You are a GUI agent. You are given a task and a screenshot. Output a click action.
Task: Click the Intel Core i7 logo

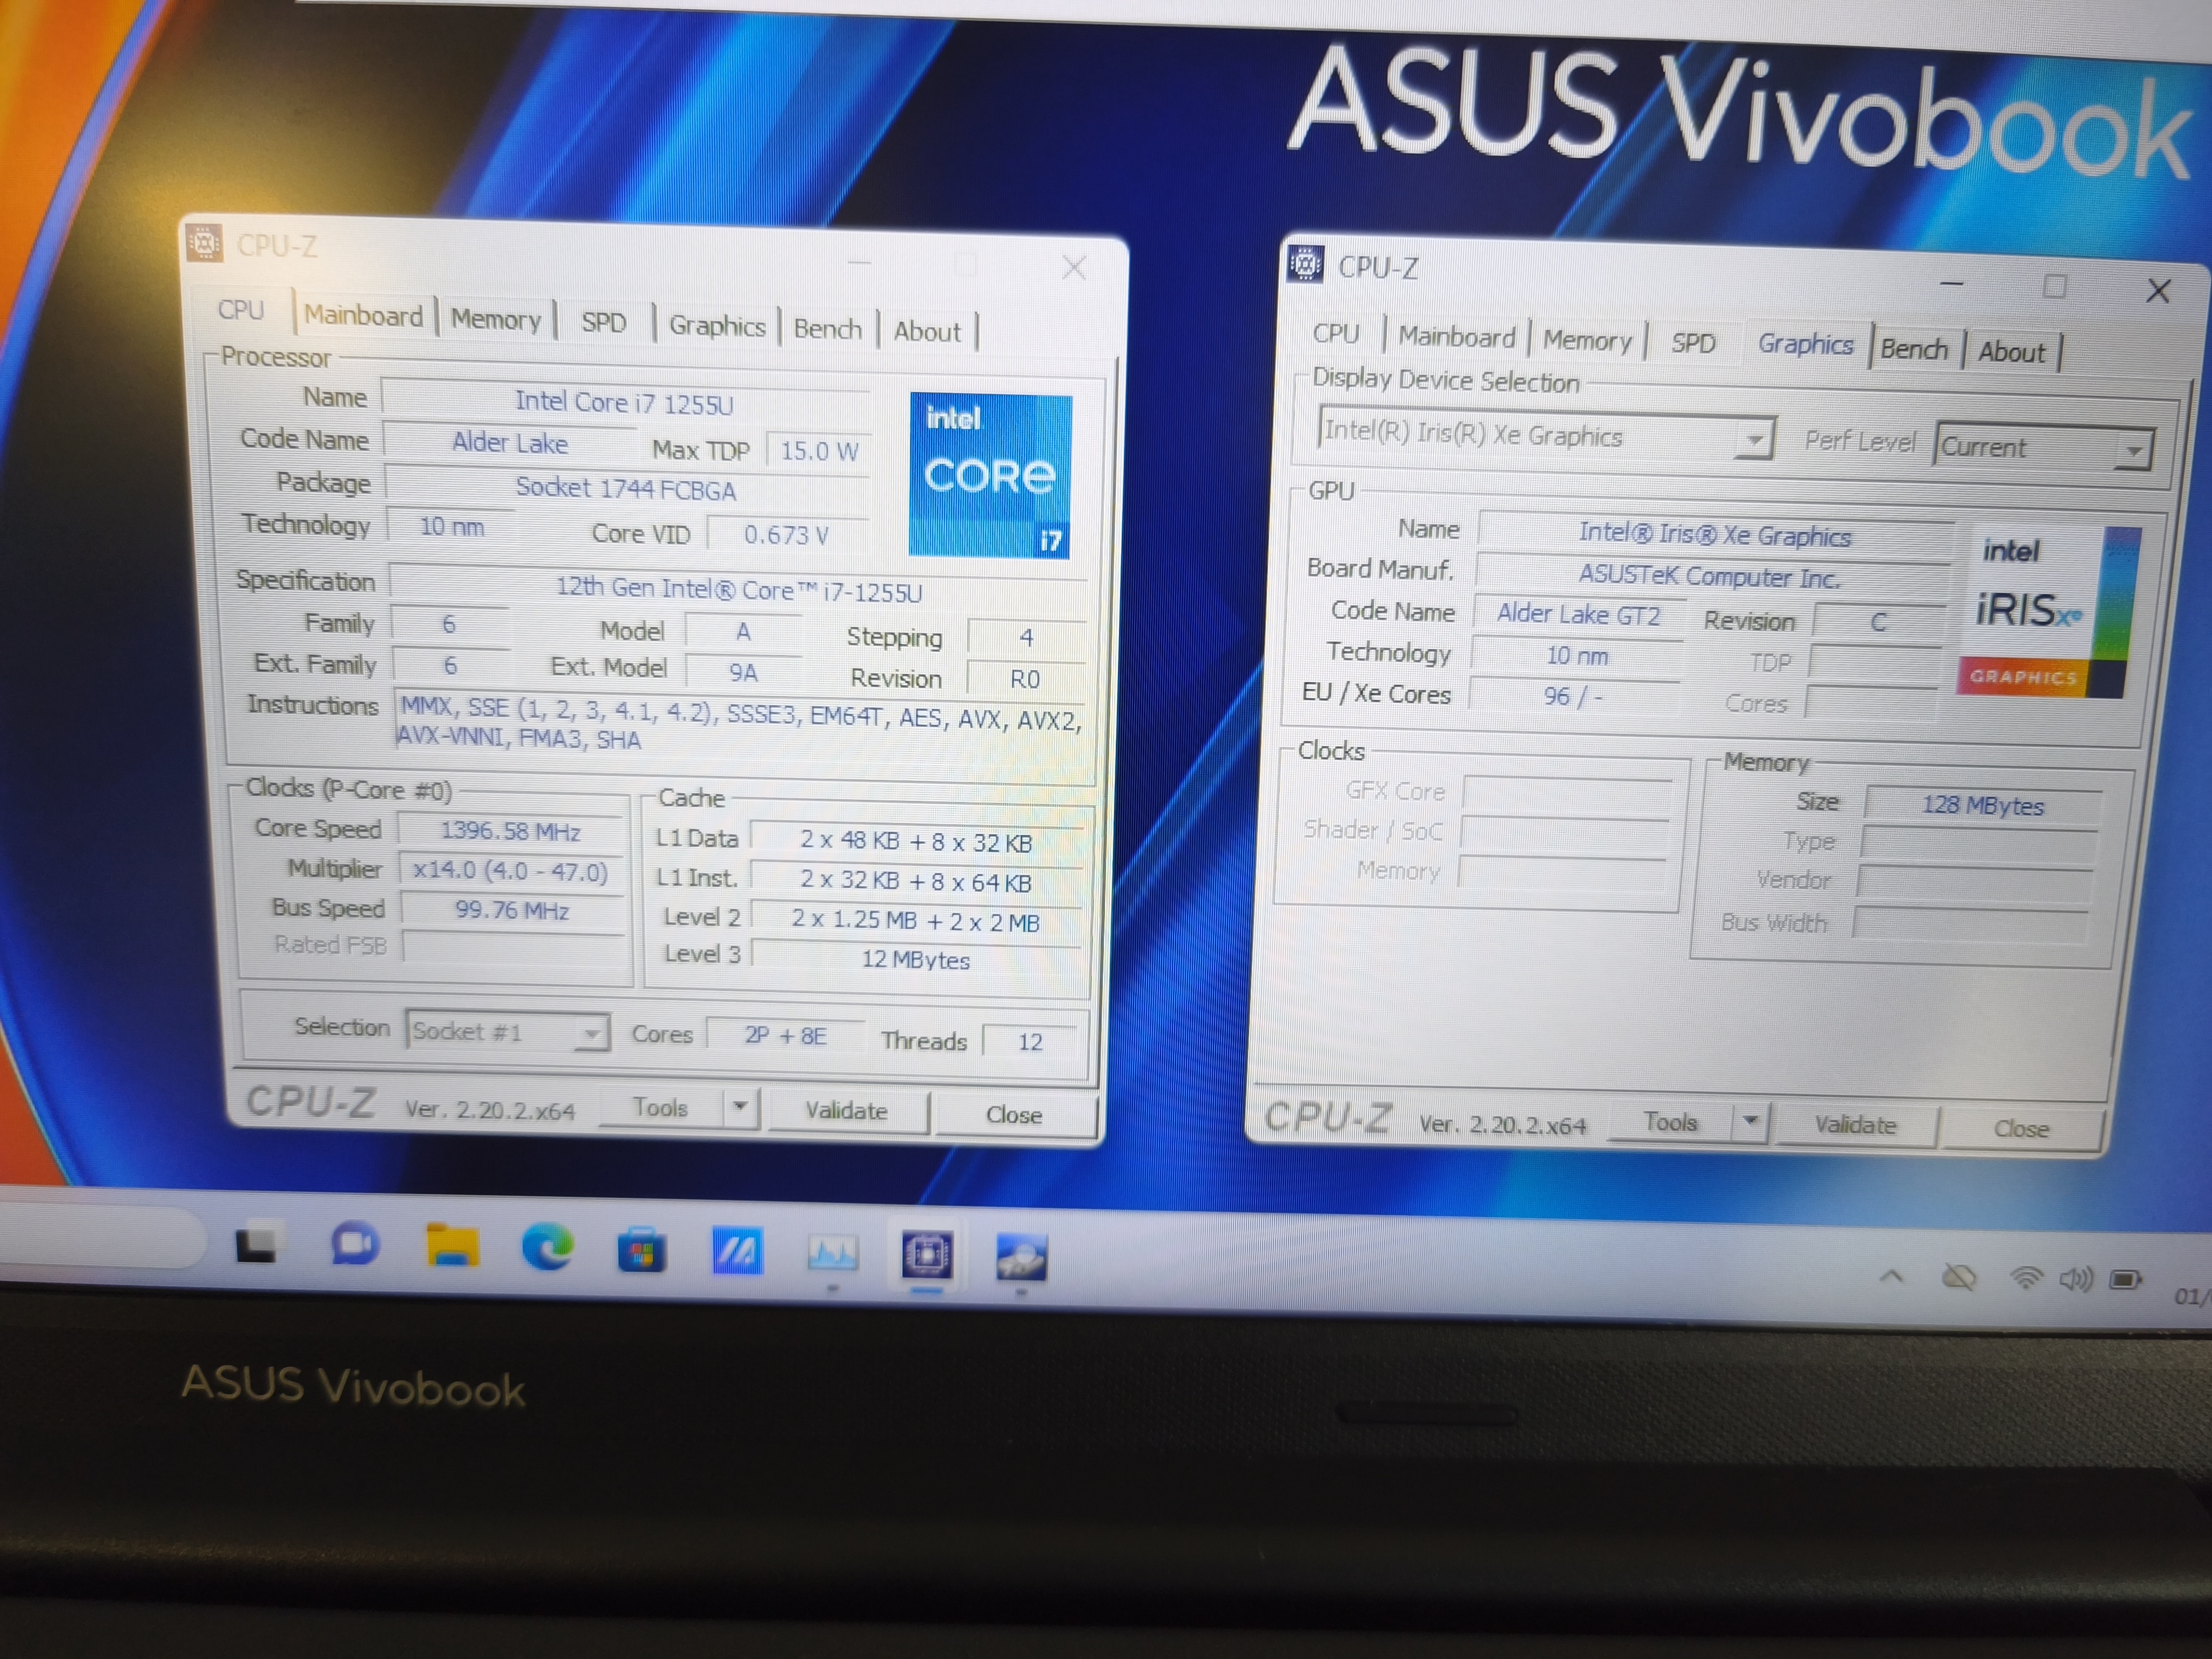(990, 475)
